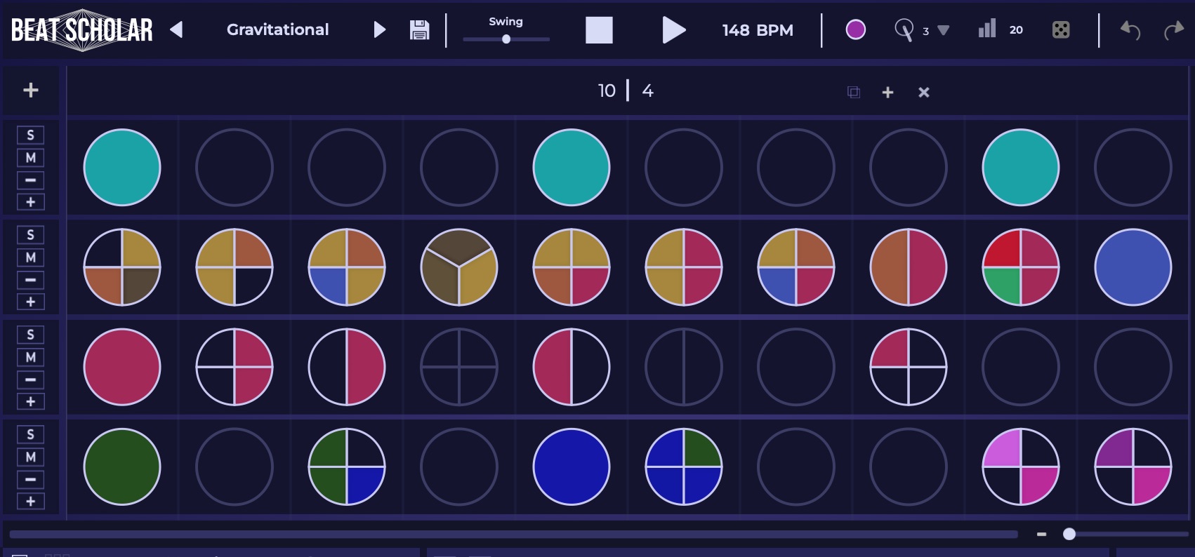Open the metronome count dropdown arrow
The height and width of the screenshot is (557, 1195).
(944, 31)
